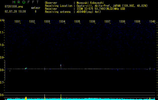The image size is (158, 100).
Task: Click the bright meteor echo above the carrier at 1334
Action: (x=61, y=65)
